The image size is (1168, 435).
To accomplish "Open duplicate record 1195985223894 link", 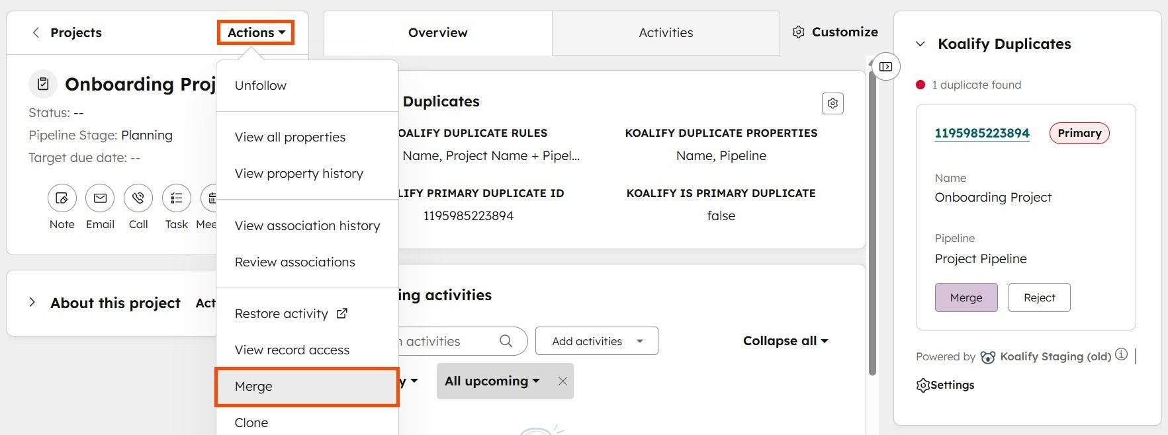I will point(982,133).
